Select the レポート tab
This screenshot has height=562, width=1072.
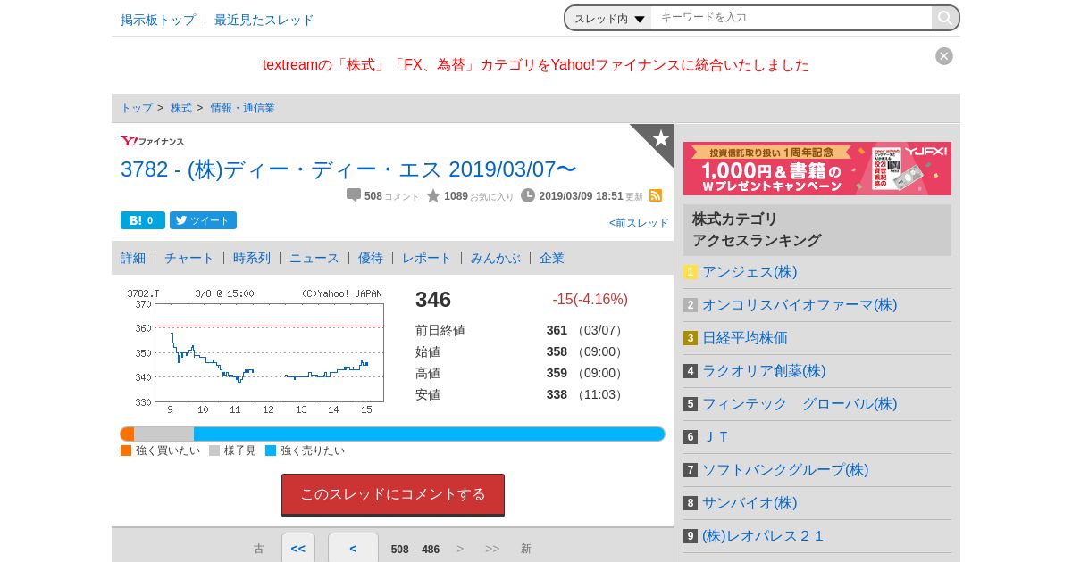427,258
